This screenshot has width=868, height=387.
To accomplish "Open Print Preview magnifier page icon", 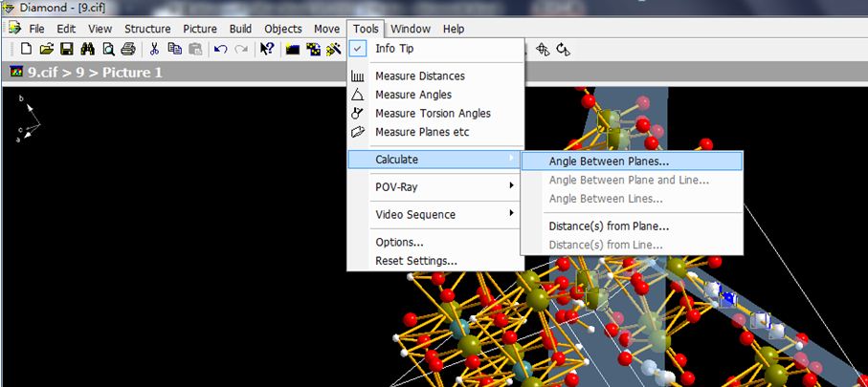I will click(x=108, y=50).
